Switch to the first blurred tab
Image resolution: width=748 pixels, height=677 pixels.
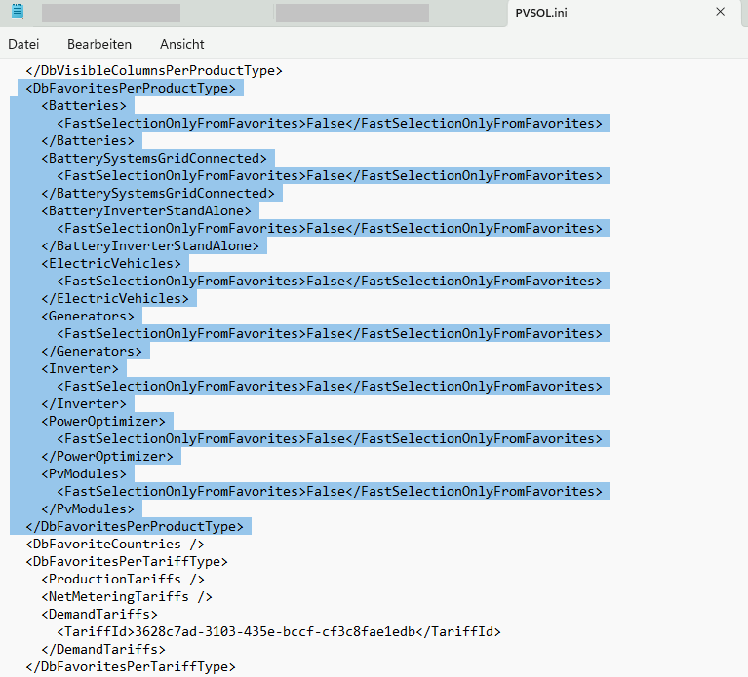pyautogui.click(x=110, y=13)
